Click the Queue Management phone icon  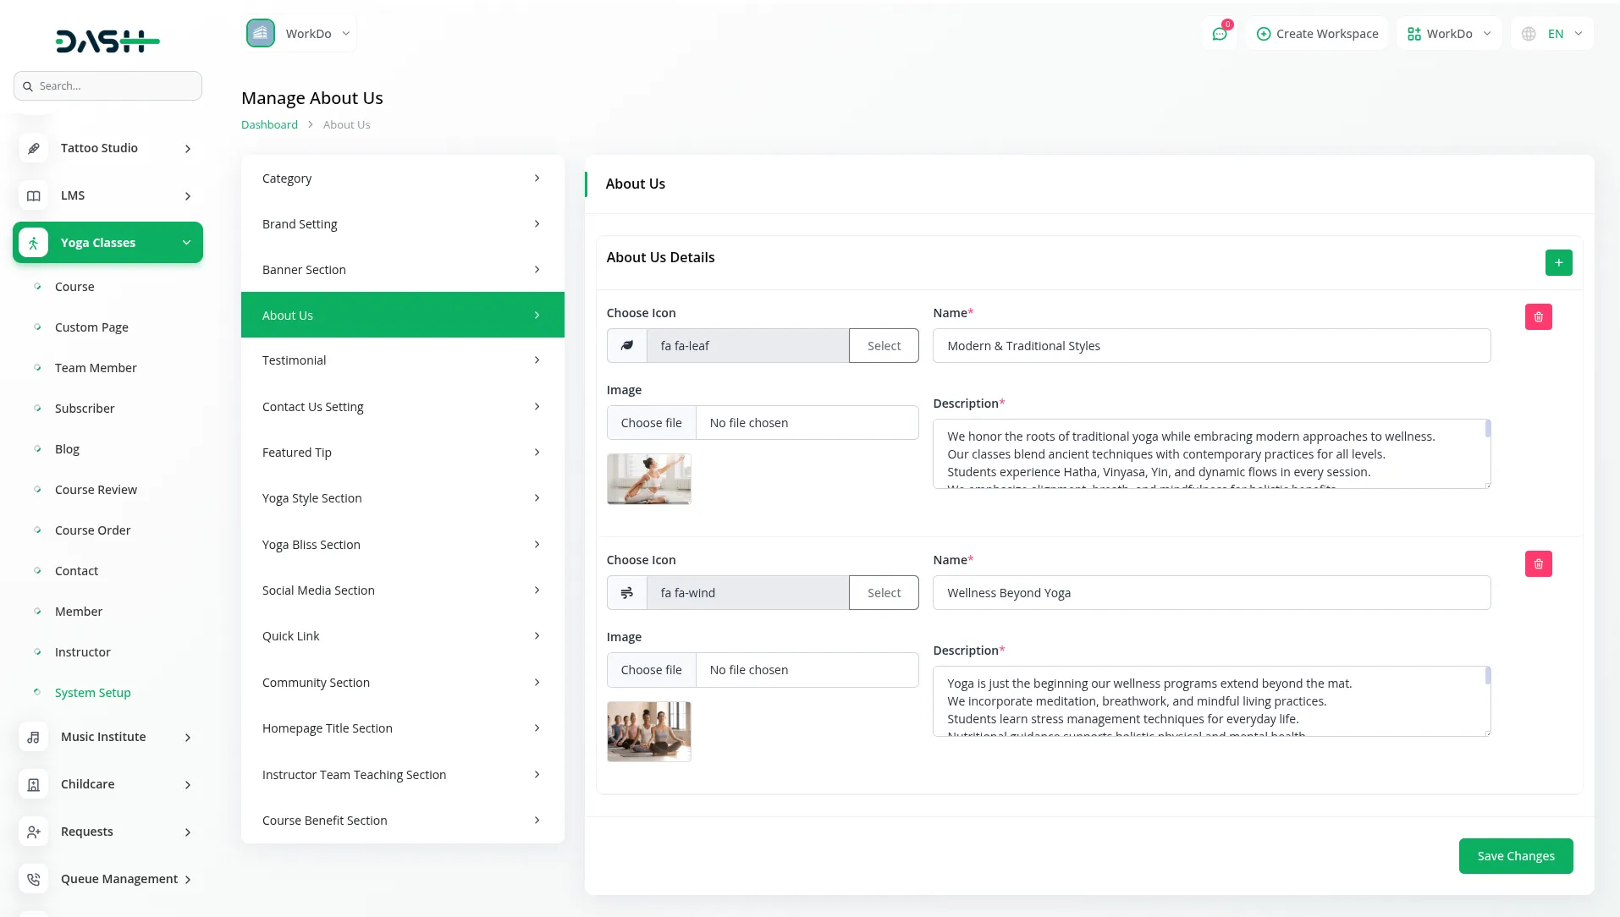34,880
